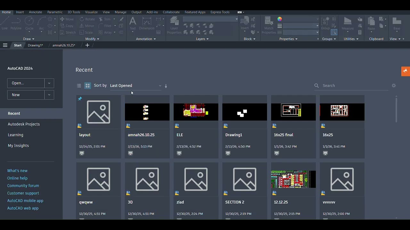410x230 pixels.
Task: Click the Rotate tool
Action: tap(87, 19)
